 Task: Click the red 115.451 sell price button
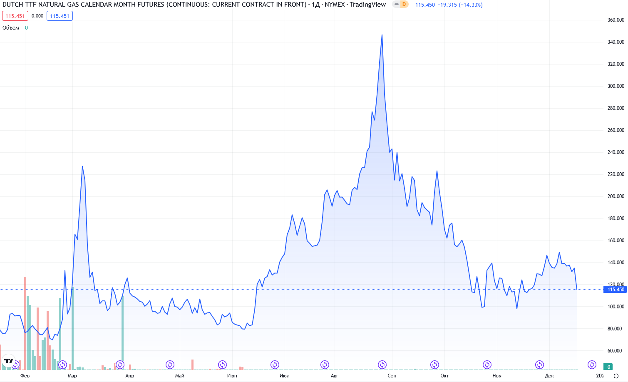(x=15, y=16)
